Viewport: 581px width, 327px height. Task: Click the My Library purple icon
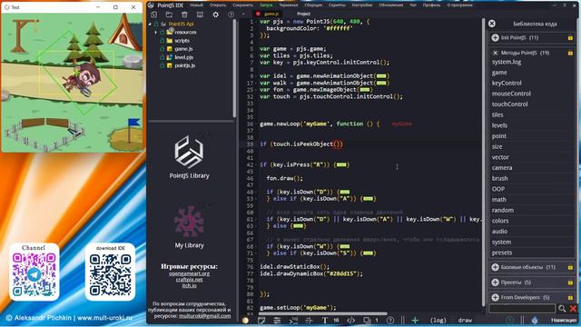coord(189,222)
